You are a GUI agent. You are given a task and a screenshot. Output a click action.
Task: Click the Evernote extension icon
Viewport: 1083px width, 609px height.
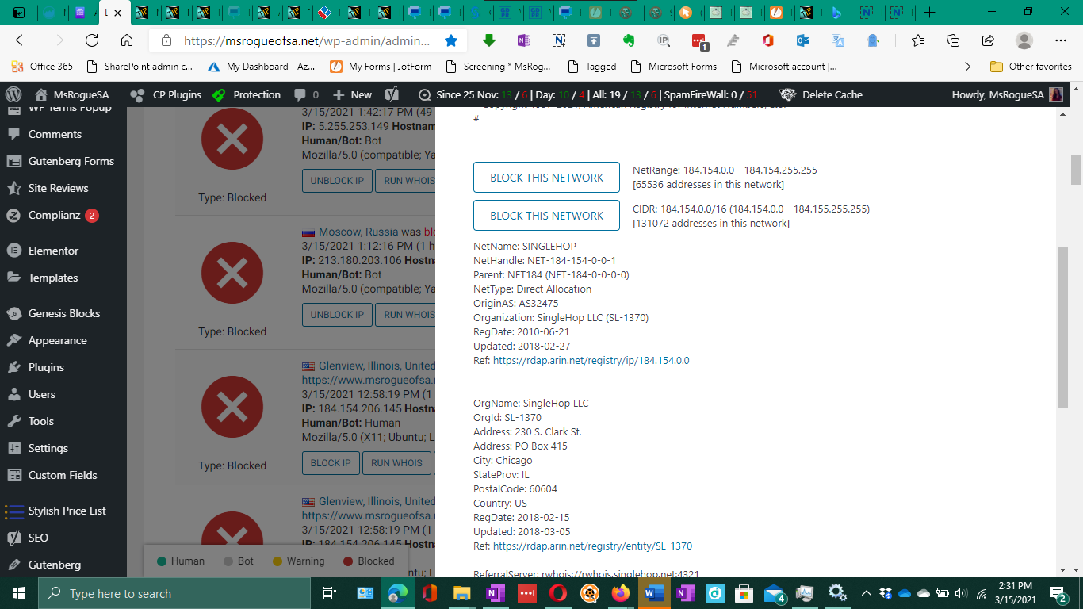click(629, 40)
